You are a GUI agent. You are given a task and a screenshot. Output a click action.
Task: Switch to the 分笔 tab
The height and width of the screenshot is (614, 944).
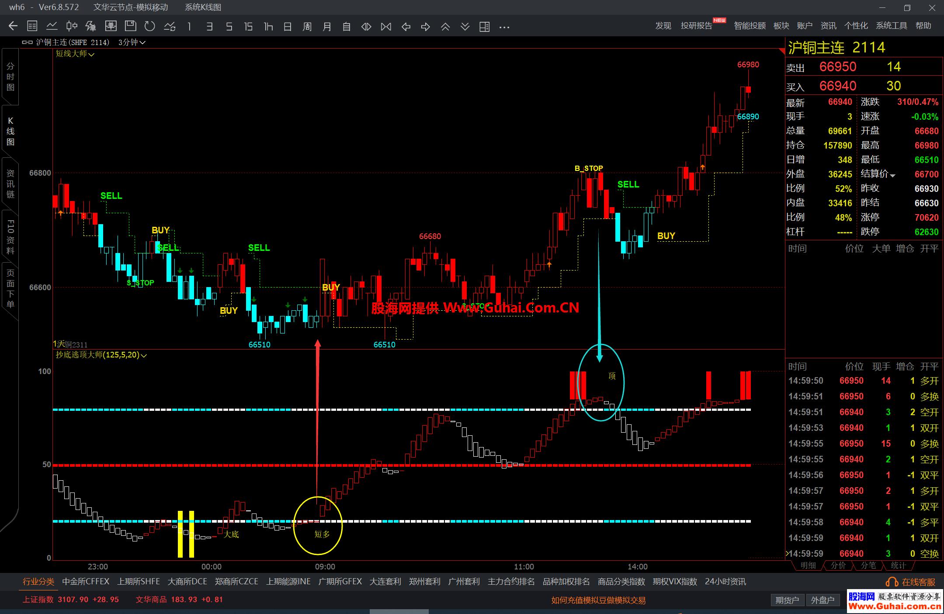point(868,565)
